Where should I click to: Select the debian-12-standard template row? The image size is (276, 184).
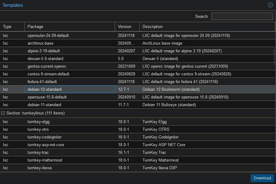click(x=45, y=89)
